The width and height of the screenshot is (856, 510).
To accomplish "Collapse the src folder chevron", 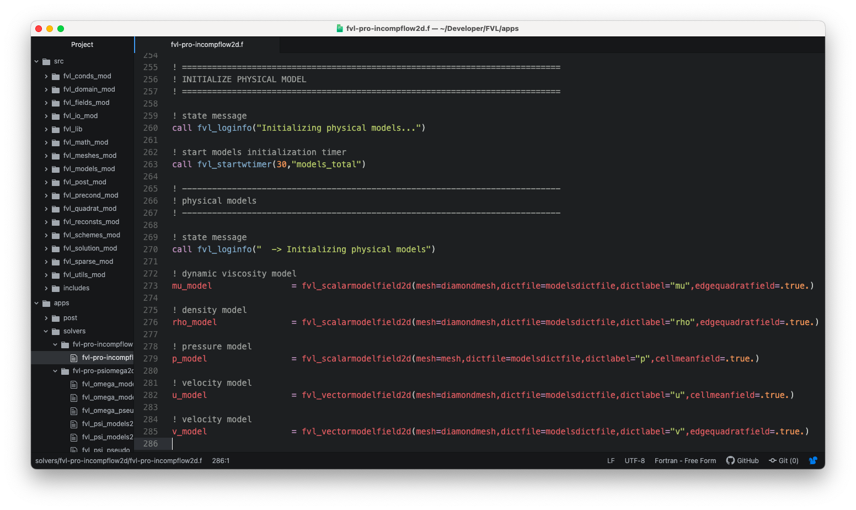I will point(37,61).
